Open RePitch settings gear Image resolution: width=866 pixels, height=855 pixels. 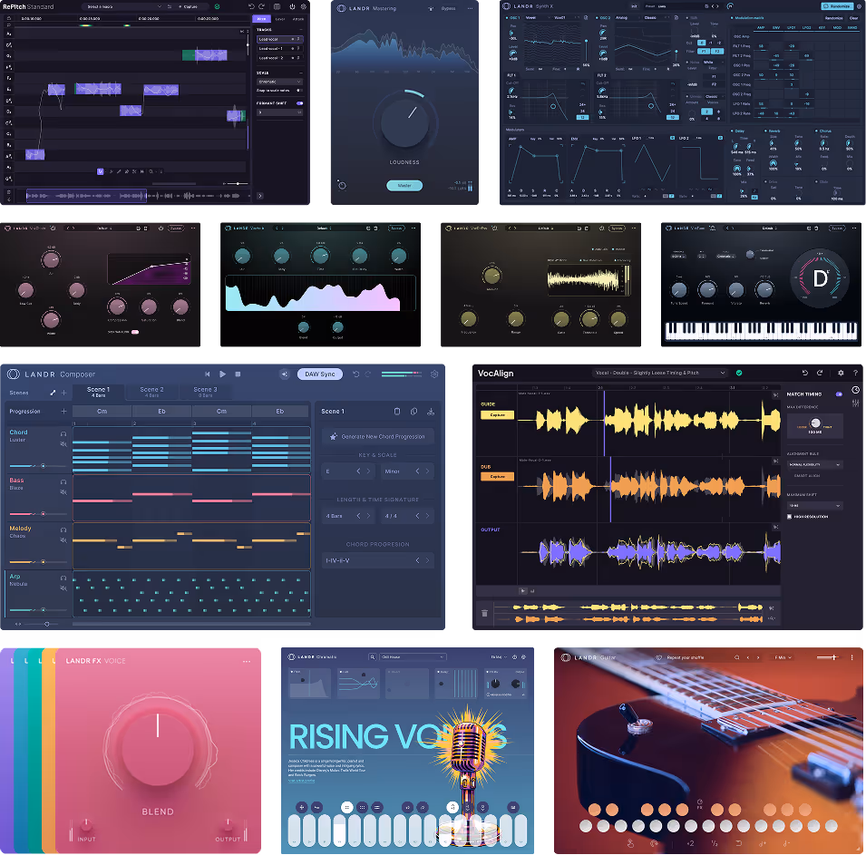click(303, 6)
